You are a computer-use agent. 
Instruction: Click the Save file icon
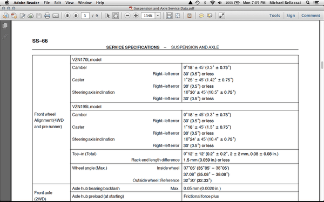pyautogui.click(x=39, y=16)
